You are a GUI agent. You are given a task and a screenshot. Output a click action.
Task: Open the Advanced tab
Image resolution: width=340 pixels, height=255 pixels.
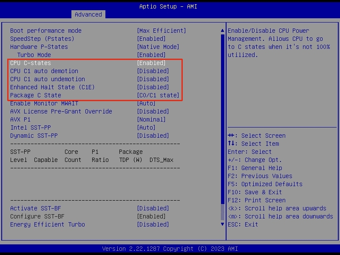coord(88,14)
